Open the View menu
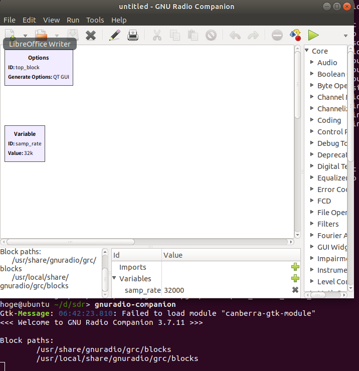 (51, 20)
